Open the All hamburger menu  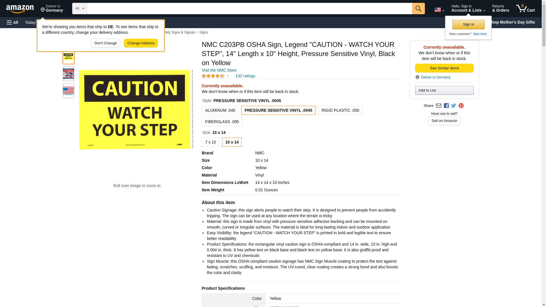pyautogui.click(x=13, y=22)
